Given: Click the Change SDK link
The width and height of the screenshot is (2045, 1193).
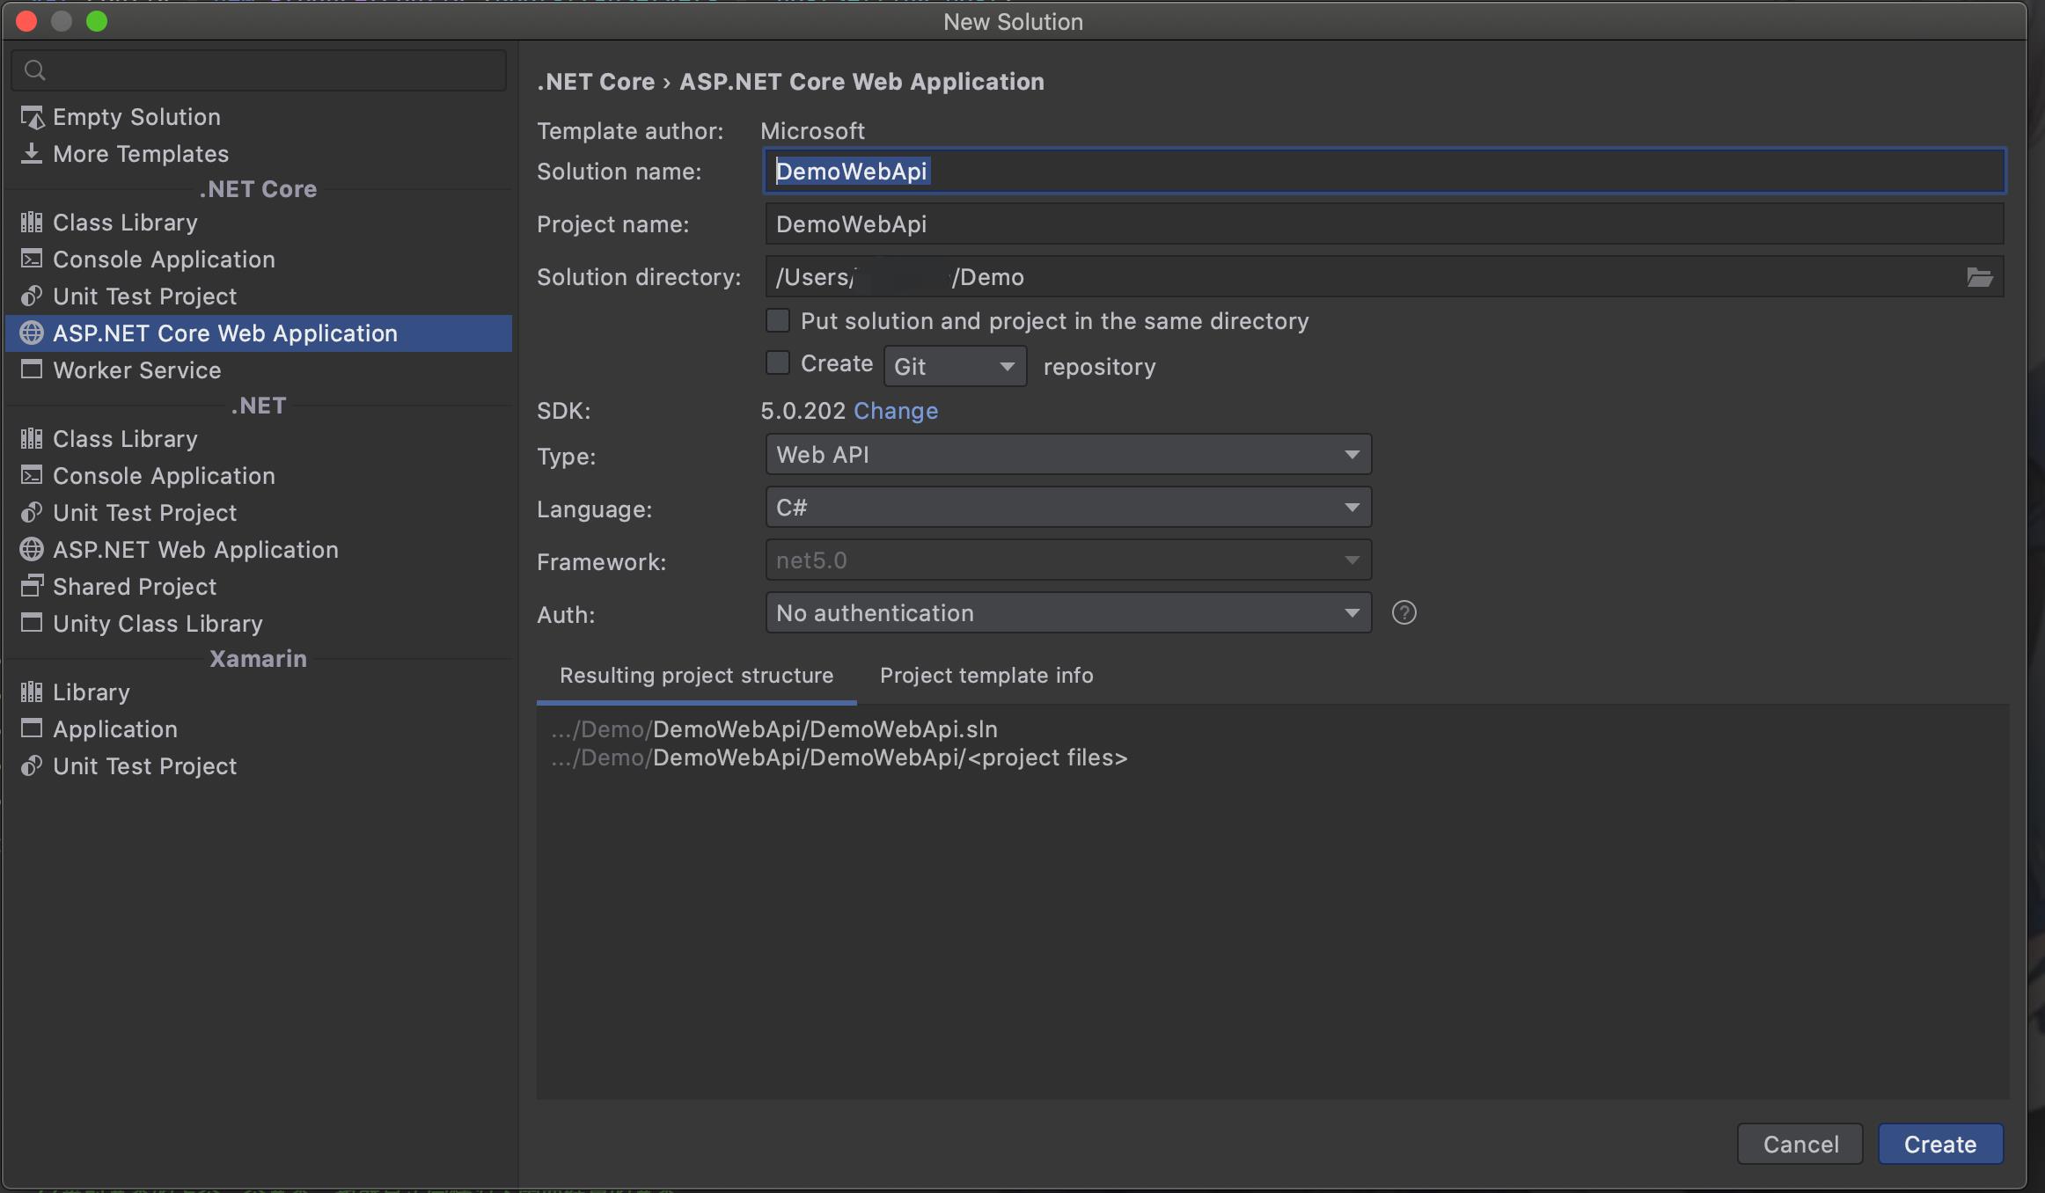Looking at the screenshot, I should click(x=895, y=411).
